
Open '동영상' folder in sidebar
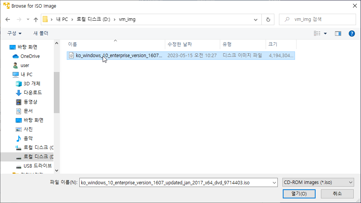(31, 102)
